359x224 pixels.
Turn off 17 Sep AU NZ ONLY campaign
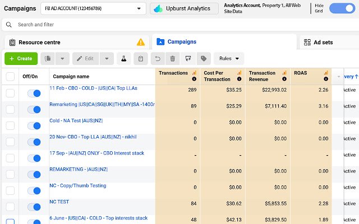click(x=34, y=158)
